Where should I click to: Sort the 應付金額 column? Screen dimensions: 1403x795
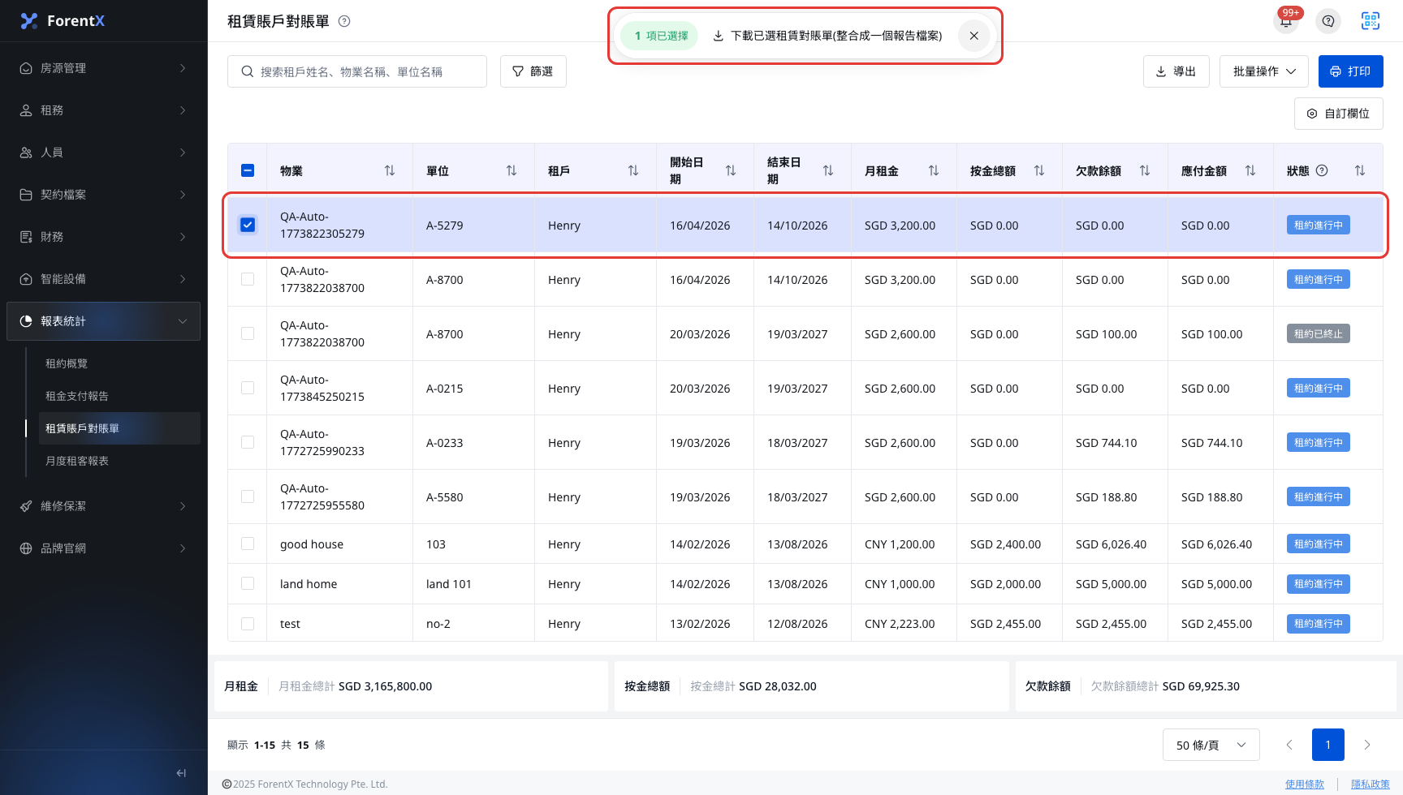tap(1250, 170)
